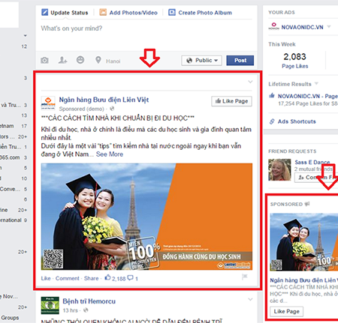Click the tag friends icon
The image size is (338, 323).
[62, 60]
